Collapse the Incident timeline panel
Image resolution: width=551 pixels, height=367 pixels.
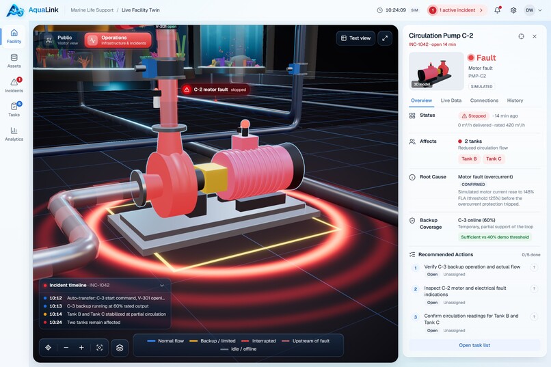click(x=162, y=286)
